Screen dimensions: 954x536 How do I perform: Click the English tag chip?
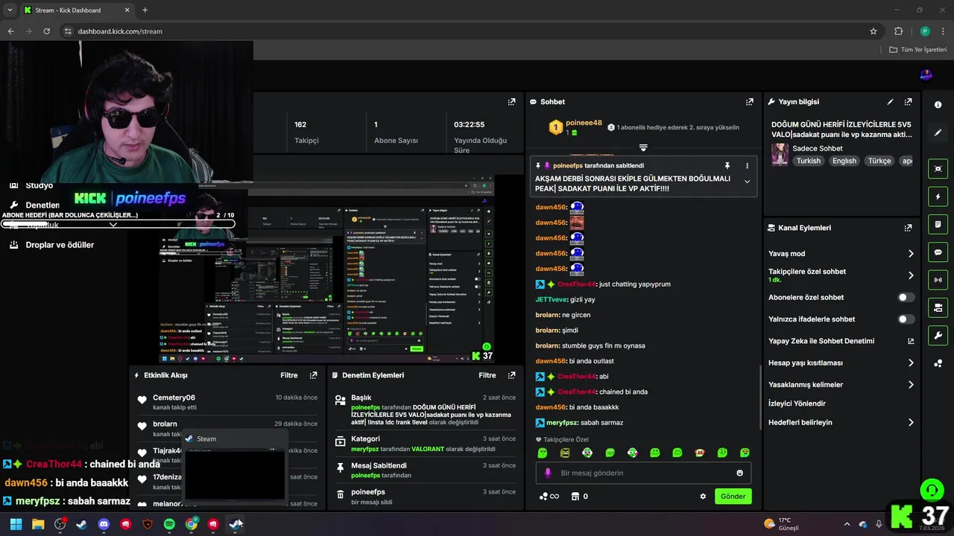click(x=844, y=161)
